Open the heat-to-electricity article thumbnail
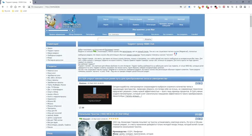252x136 pixels. (95, 95)
